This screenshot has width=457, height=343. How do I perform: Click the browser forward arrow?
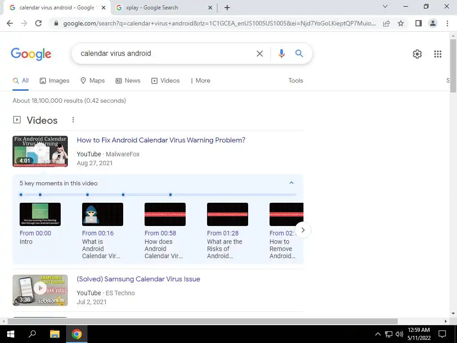click(x=24, y=23)
